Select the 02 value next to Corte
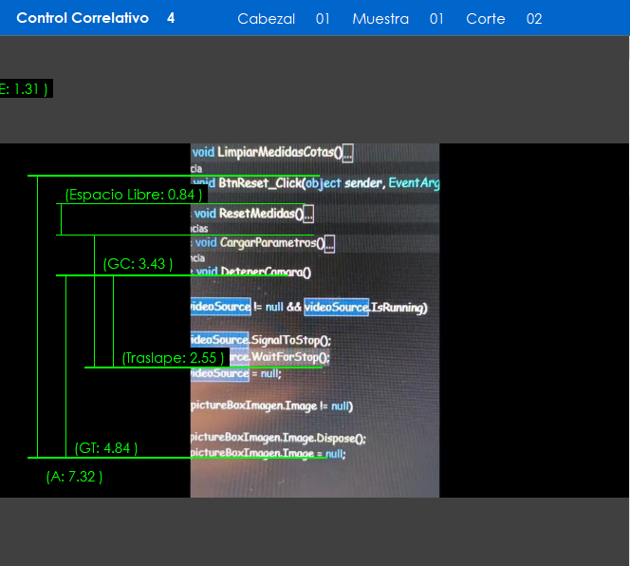This screenshot has width=630, height=566. [x=534, y=19]
